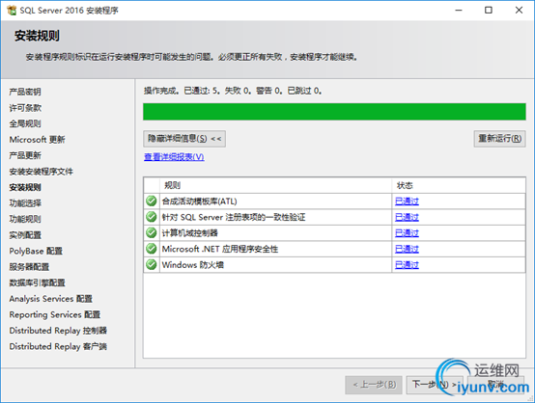Click green check icon for SQL Server 注册表项一致性验证
The image size is (535, 403).
[x=152, y=217]
